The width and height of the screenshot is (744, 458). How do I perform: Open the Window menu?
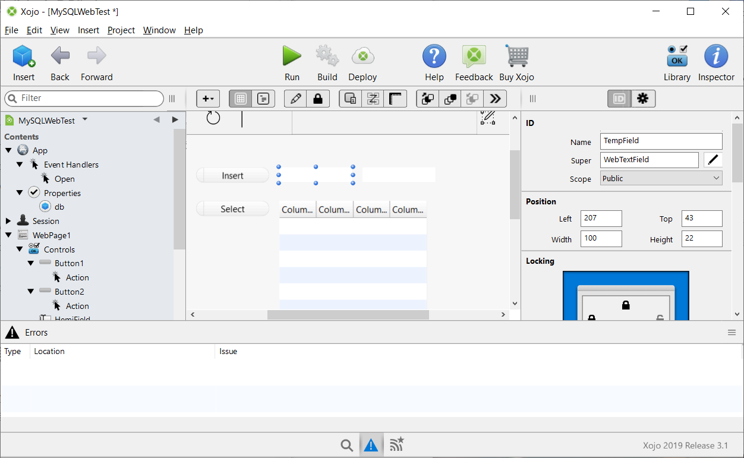159,30
